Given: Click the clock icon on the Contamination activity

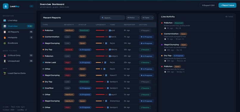Looking at the screenshot, I should pyautogui.click(x=165, y=39).
